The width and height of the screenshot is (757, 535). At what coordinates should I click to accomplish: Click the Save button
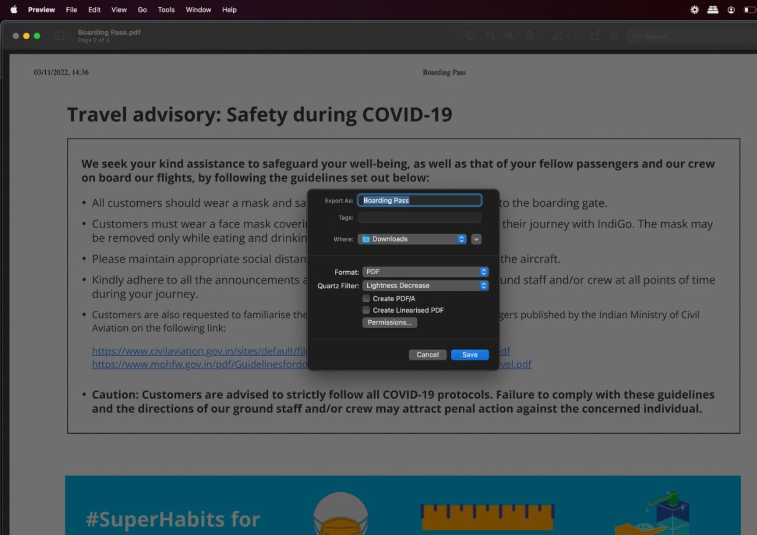click(x=469, y=354)
